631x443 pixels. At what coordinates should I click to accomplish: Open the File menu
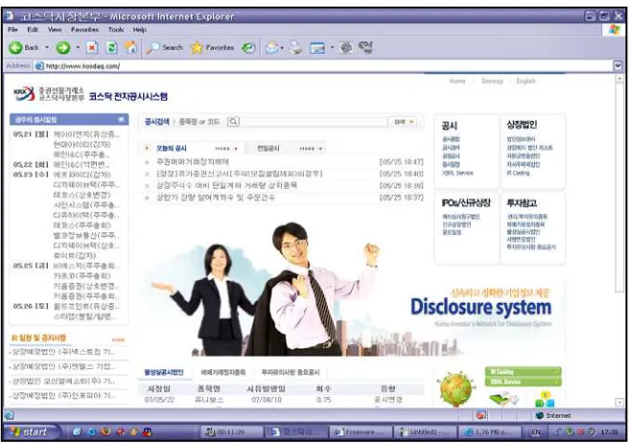coord(12,30)
